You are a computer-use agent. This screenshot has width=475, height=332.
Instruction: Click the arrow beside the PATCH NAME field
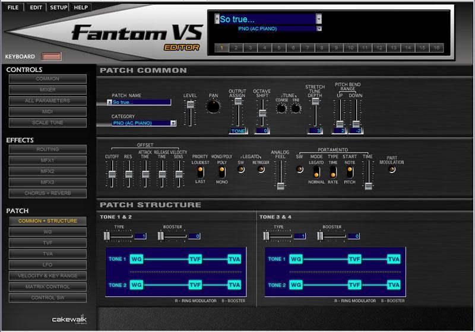tap(109, 102)
